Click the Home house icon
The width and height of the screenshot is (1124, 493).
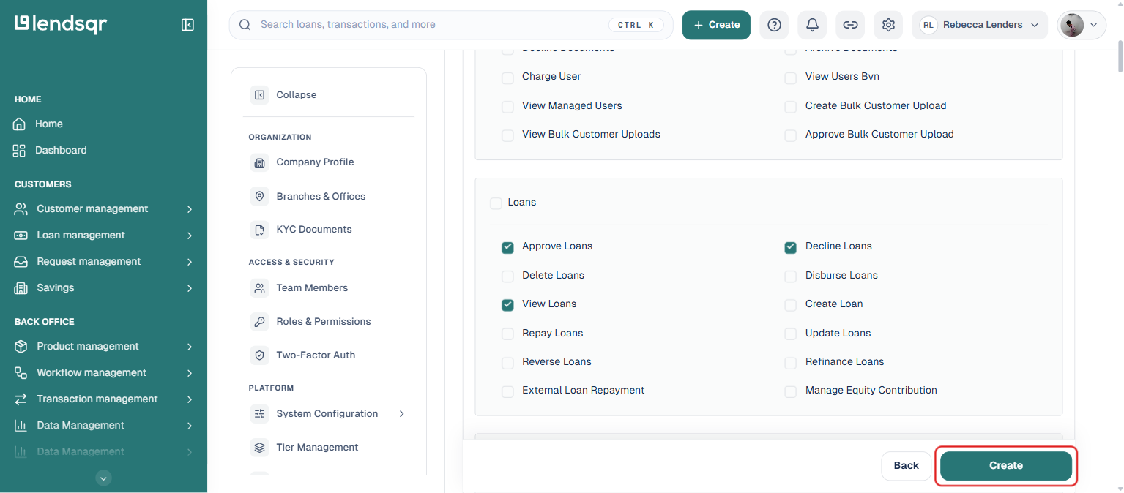[21, 124]
